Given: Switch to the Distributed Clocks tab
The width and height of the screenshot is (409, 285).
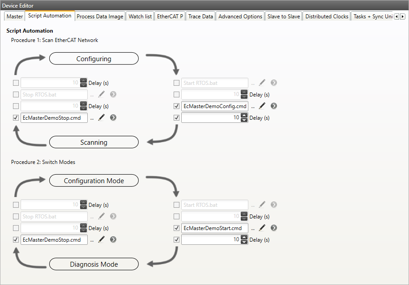Looking at the screenshot, I should 327,17.
